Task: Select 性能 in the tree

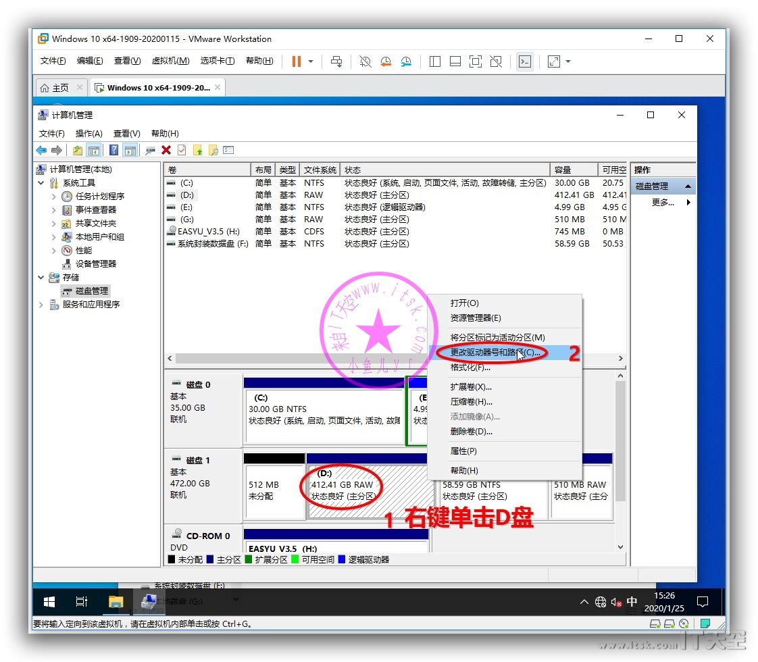Action: tap(83, 251)
